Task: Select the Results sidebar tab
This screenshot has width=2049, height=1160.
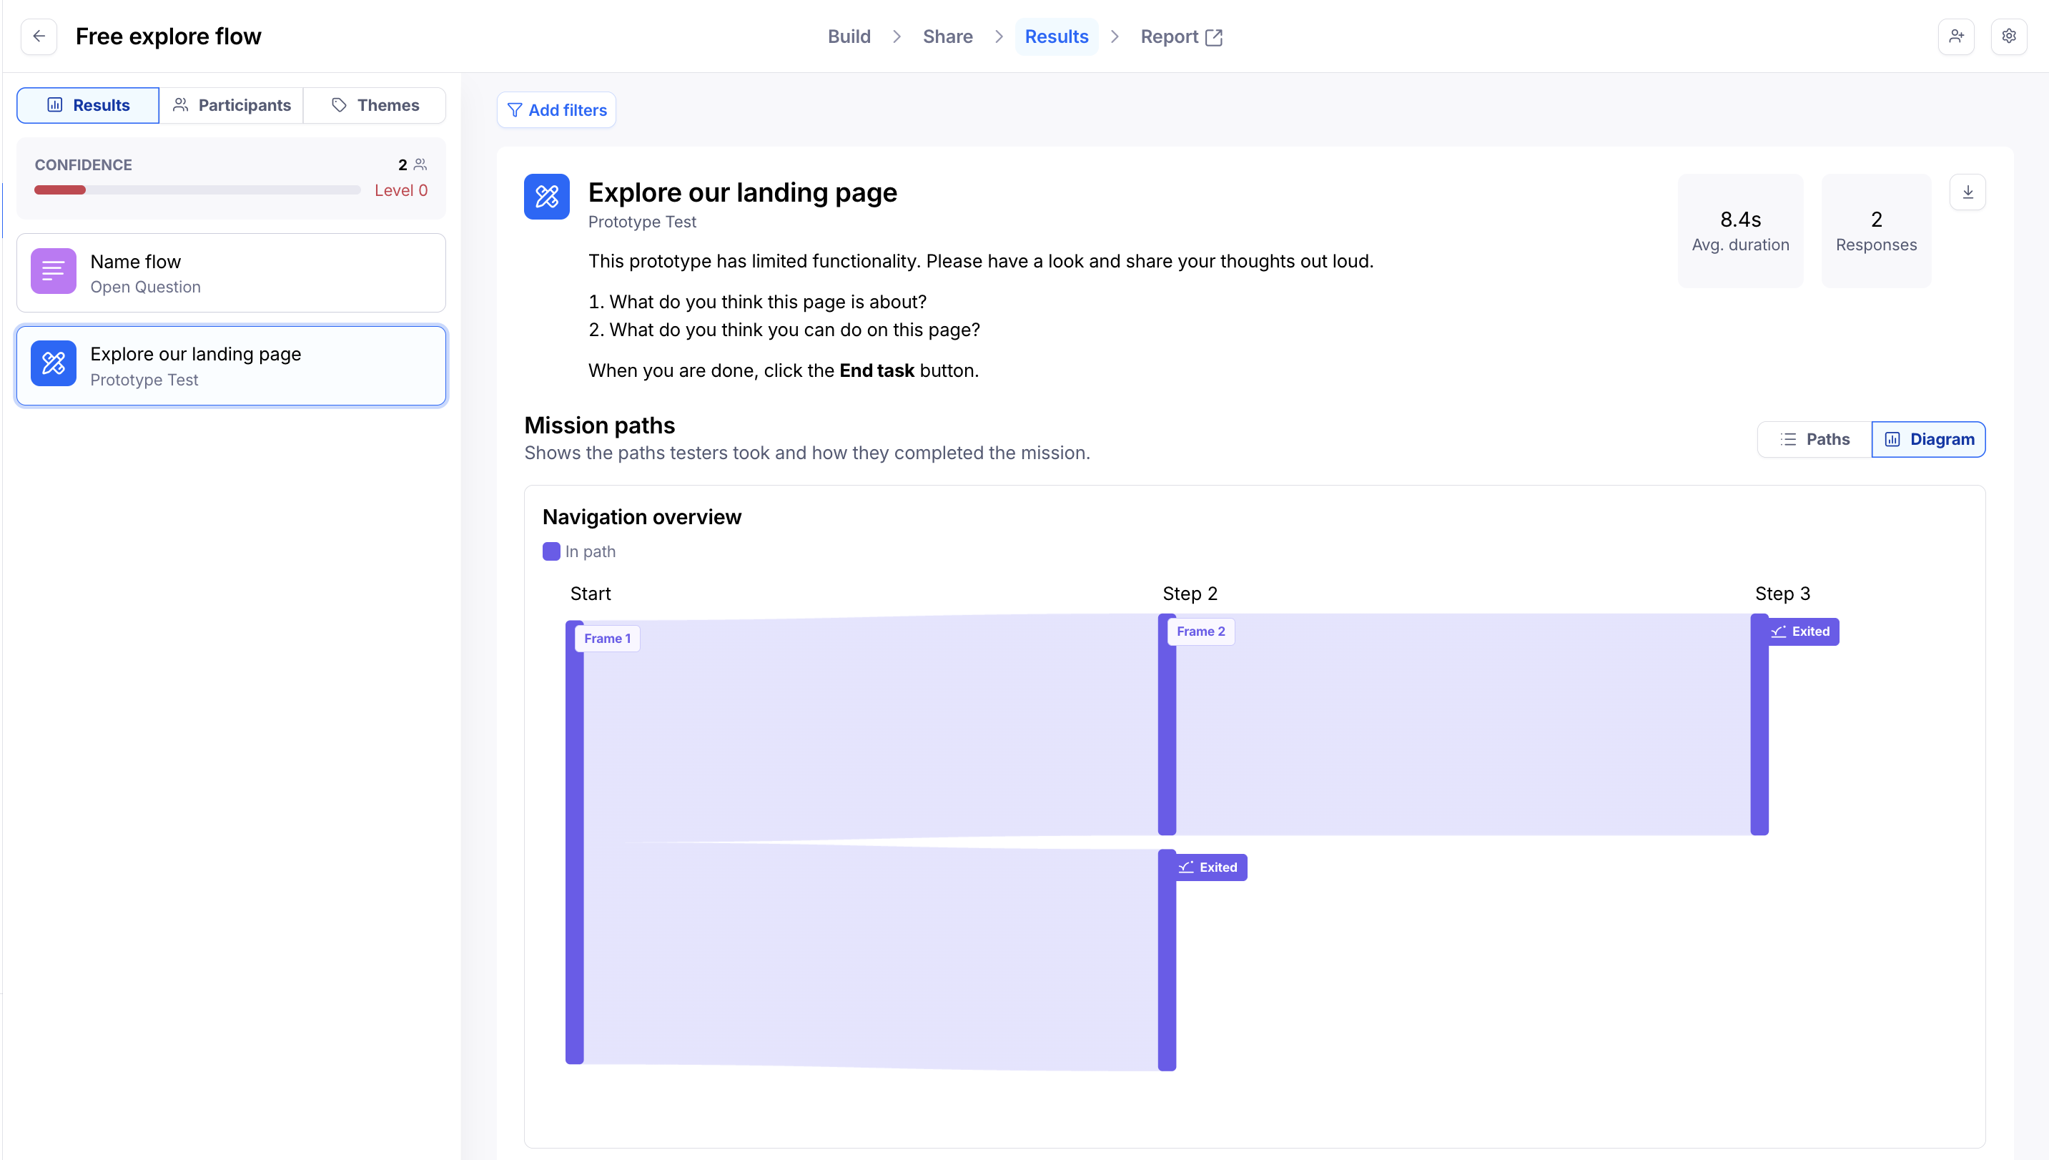Action: point(89,105)
